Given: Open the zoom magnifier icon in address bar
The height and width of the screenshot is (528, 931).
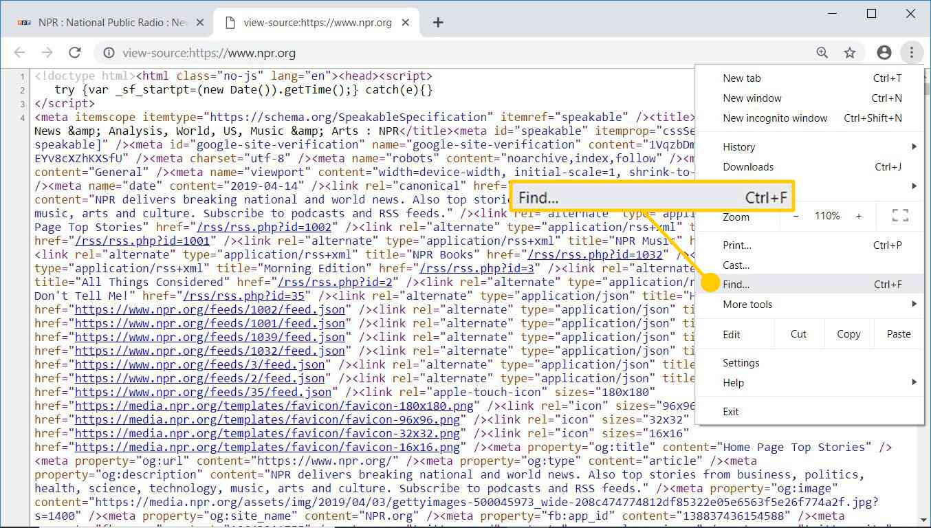Looking at the screenshot, I should pyautogui.click(x=822, y=53).
